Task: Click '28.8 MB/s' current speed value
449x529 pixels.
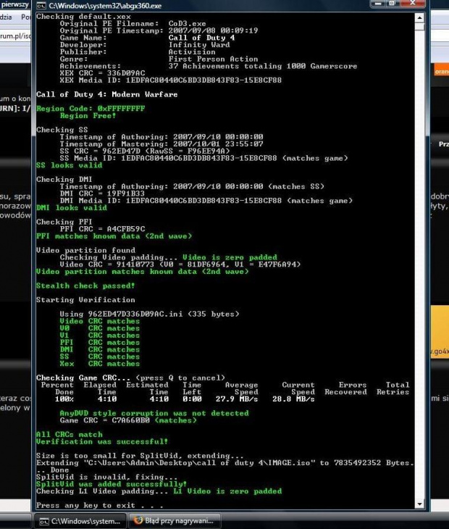Action: tap(293, 399)
